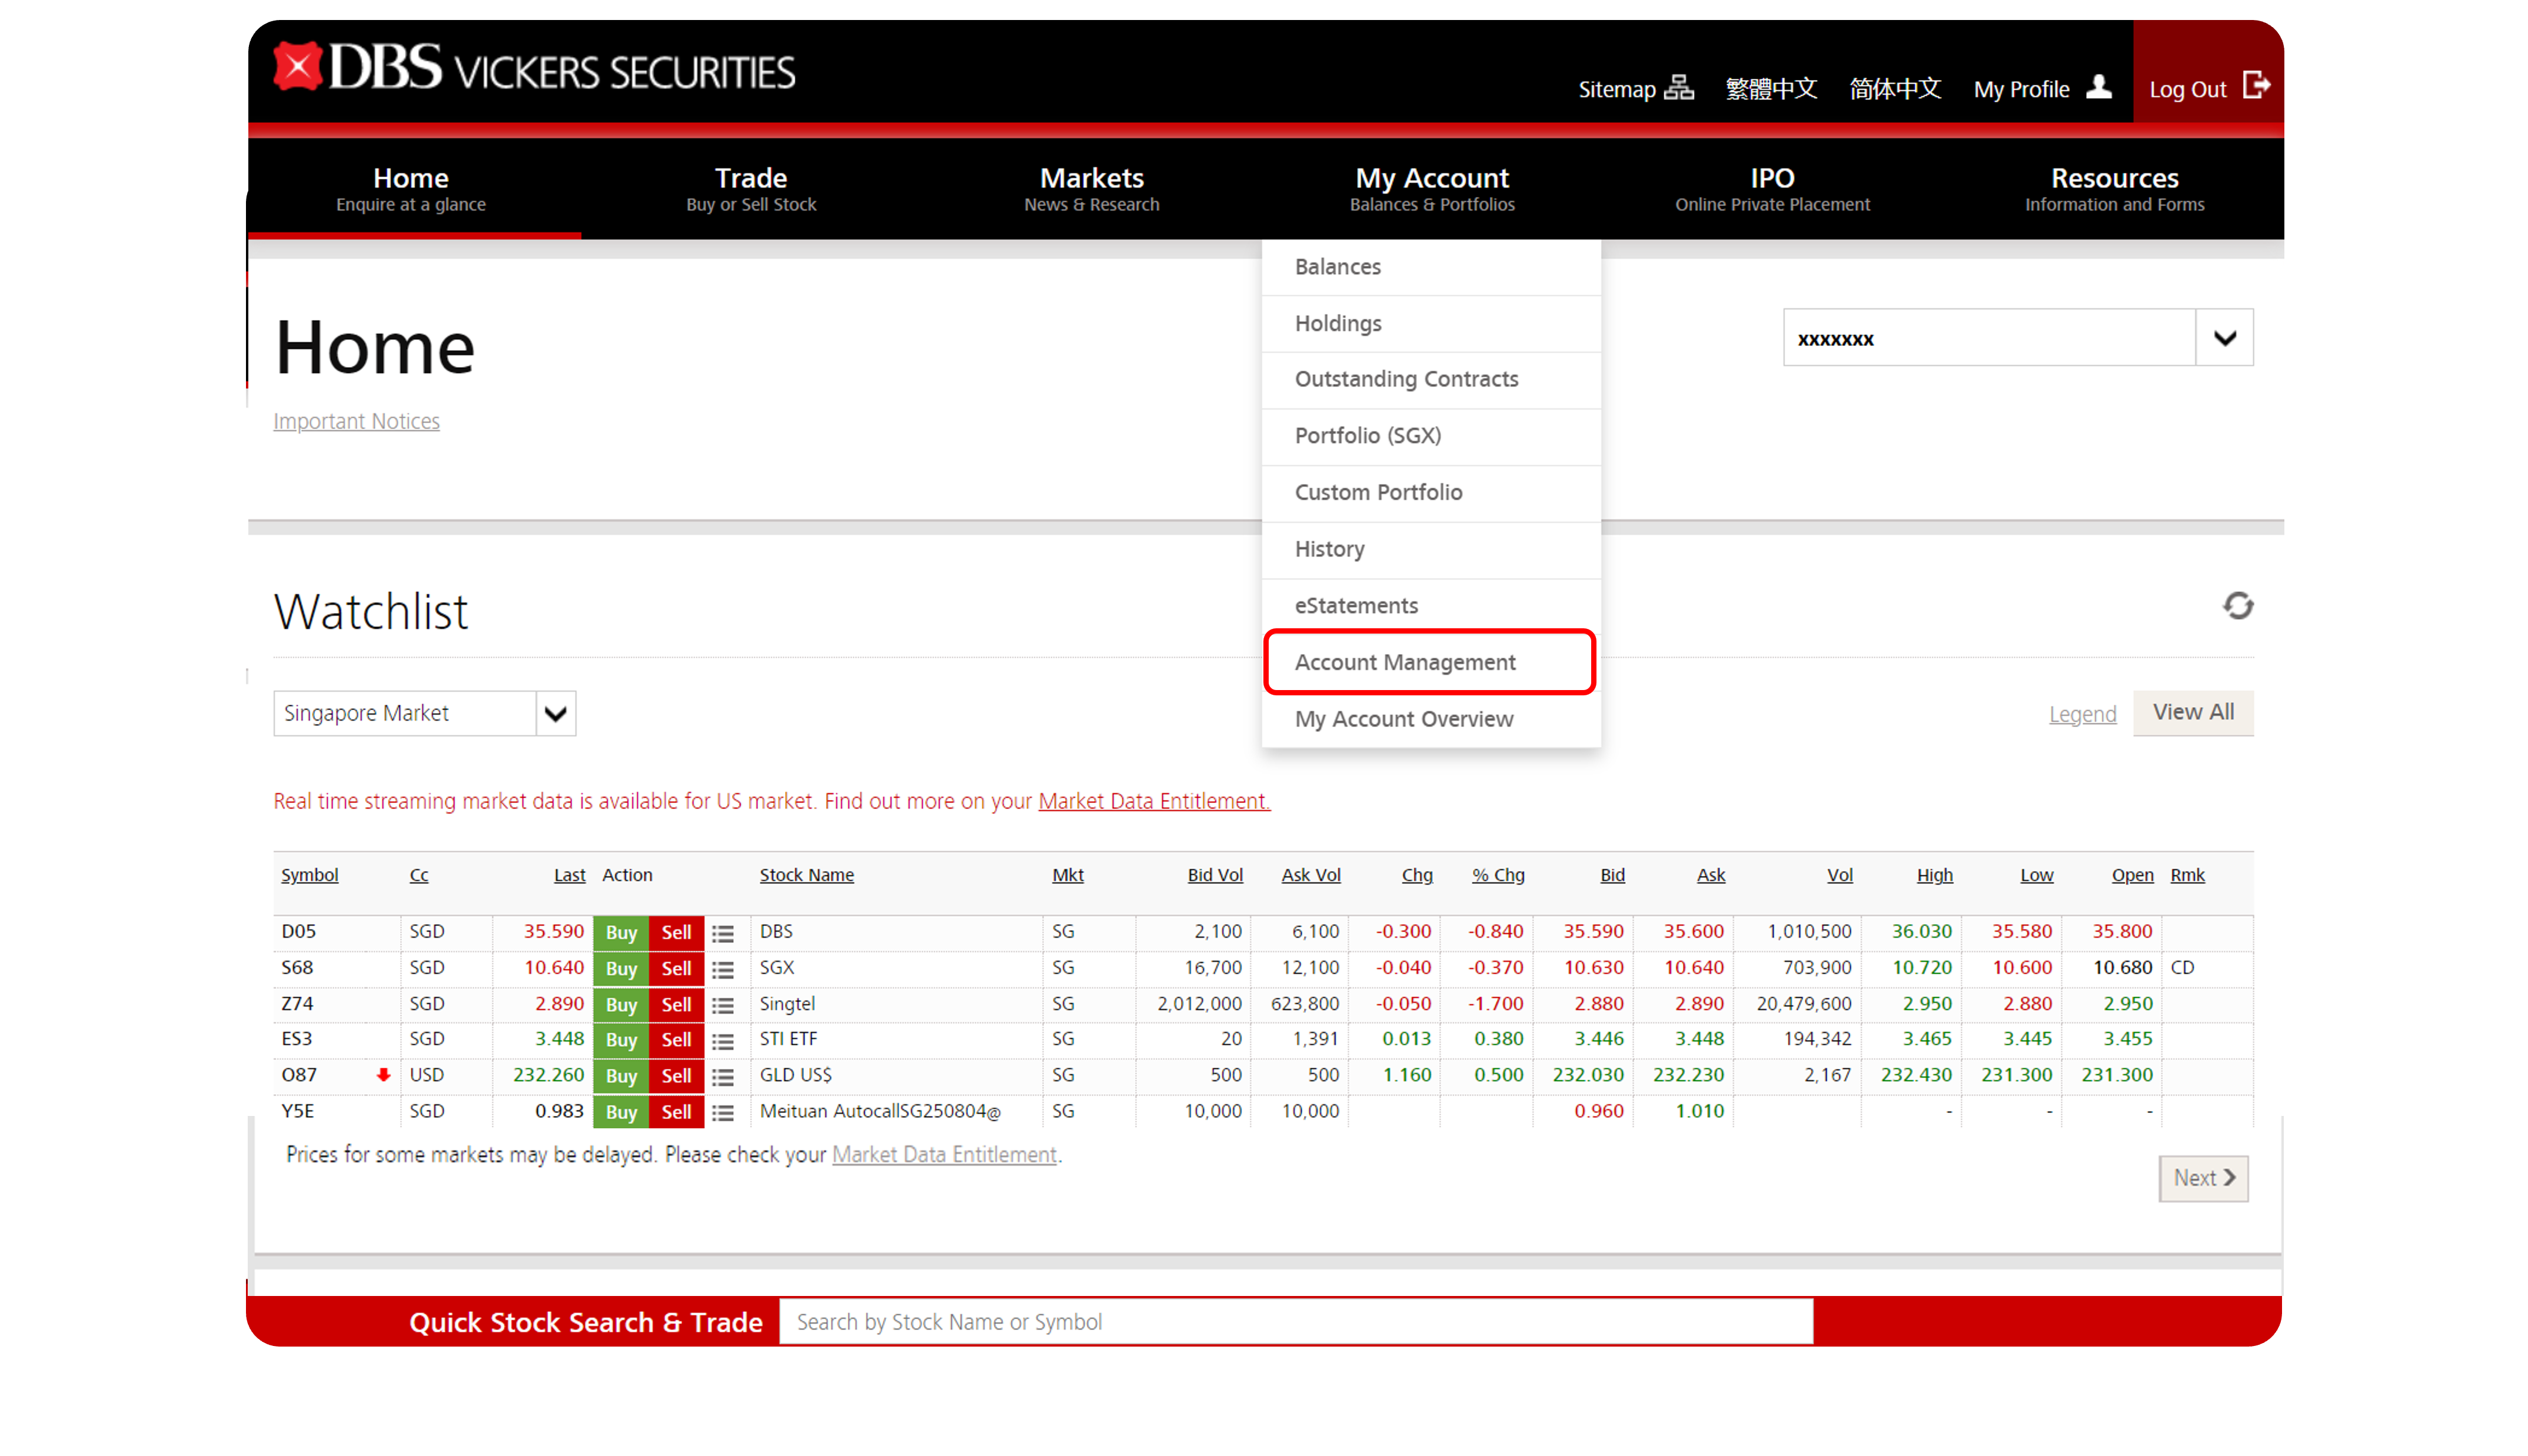
Task: Click the Next page button
Action: (x=2204, y=1178)
